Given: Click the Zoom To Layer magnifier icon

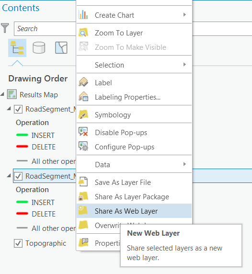Looking at the screenshot, I should point(83,33).
